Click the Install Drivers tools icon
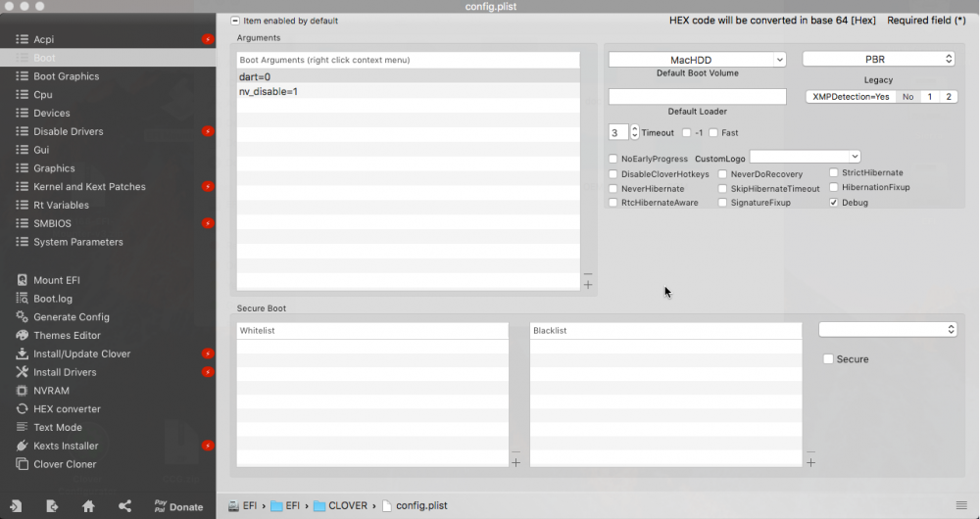The height and width of the screenshot is (519, 980). pyautogui.click(x=22, y=371)
